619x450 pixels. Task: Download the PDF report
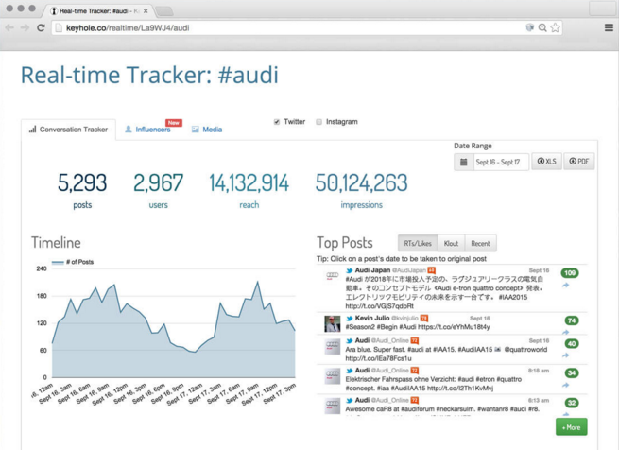(x=579, y=162)
